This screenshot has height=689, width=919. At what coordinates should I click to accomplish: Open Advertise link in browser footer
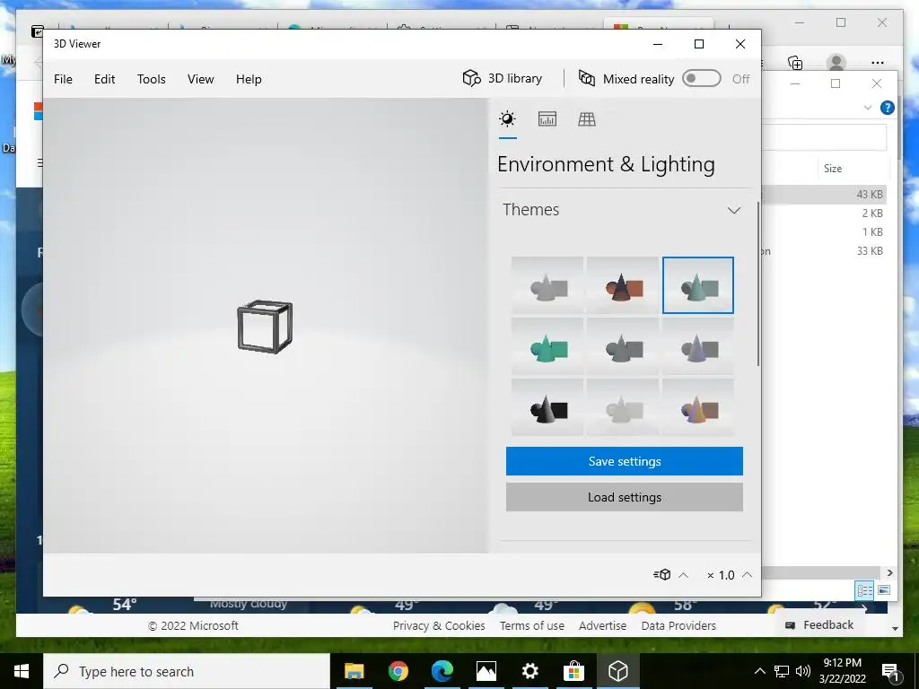click(x=602, y=625)
